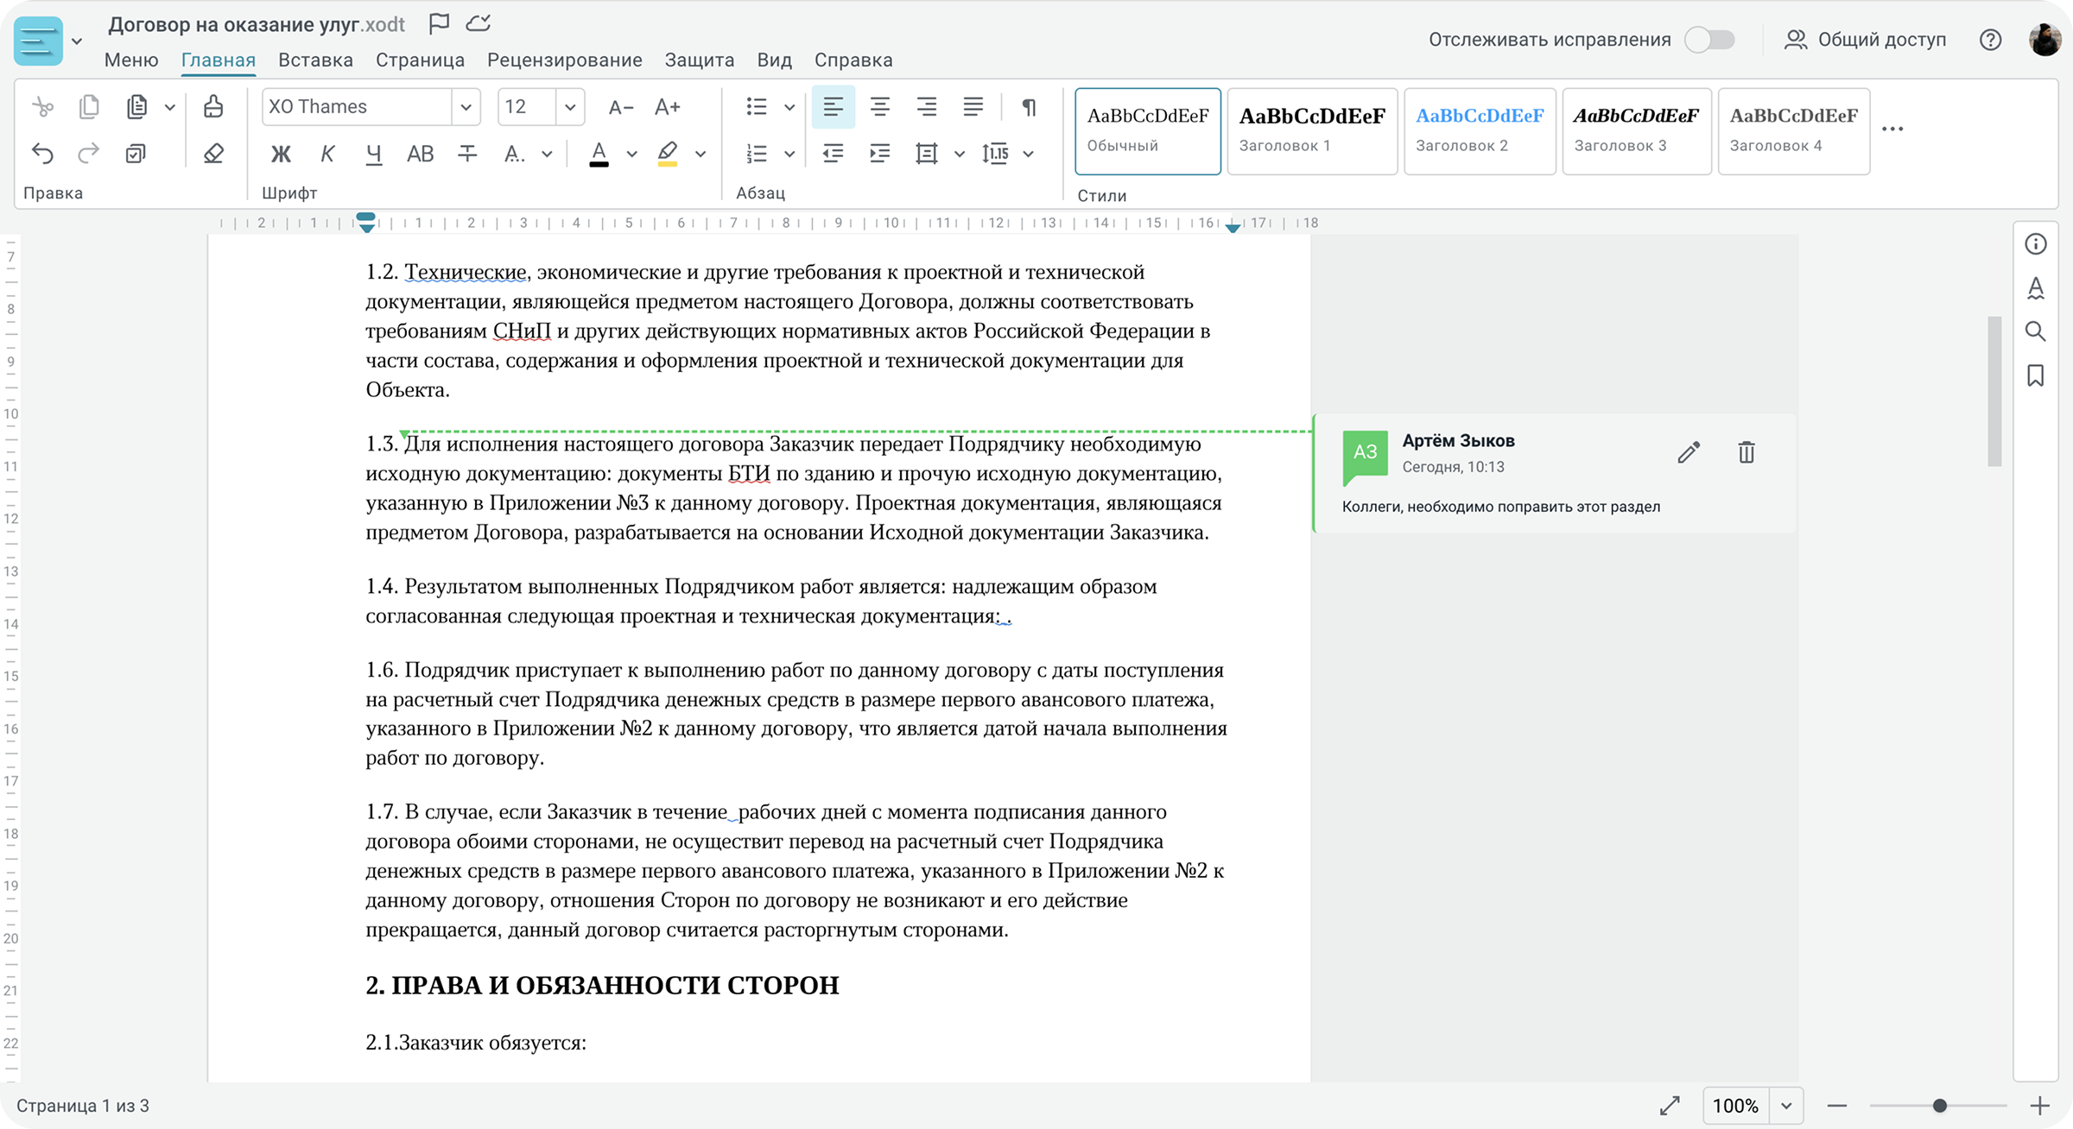The image size is (2073, 1129).
Task: Switch to the Вставка tab
Action: click(x=315, y=60)
